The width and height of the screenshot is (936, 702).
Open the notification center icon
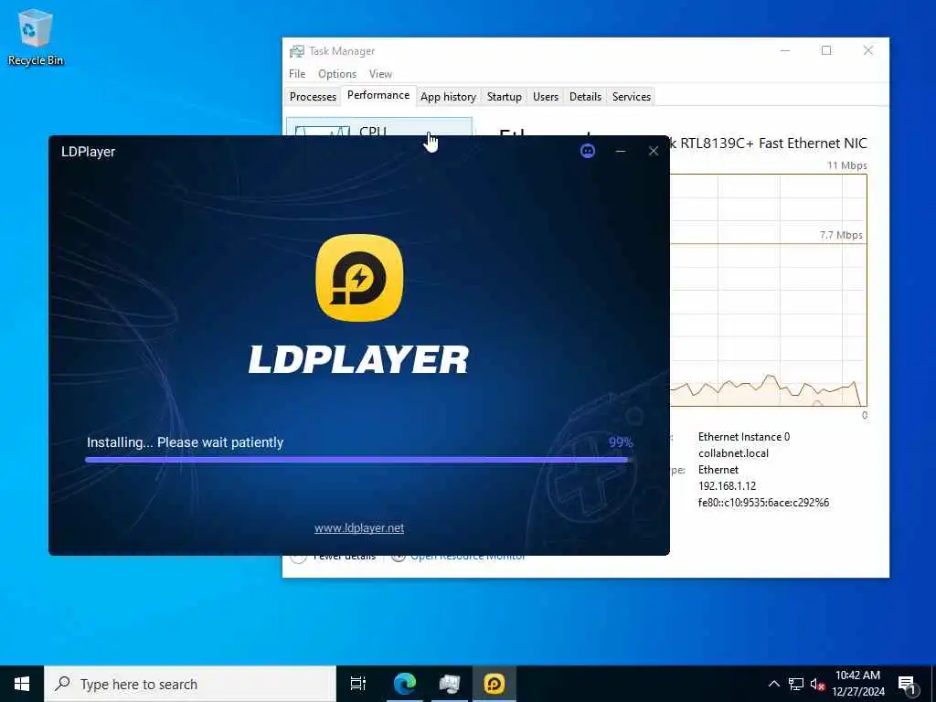click(908, 685)
